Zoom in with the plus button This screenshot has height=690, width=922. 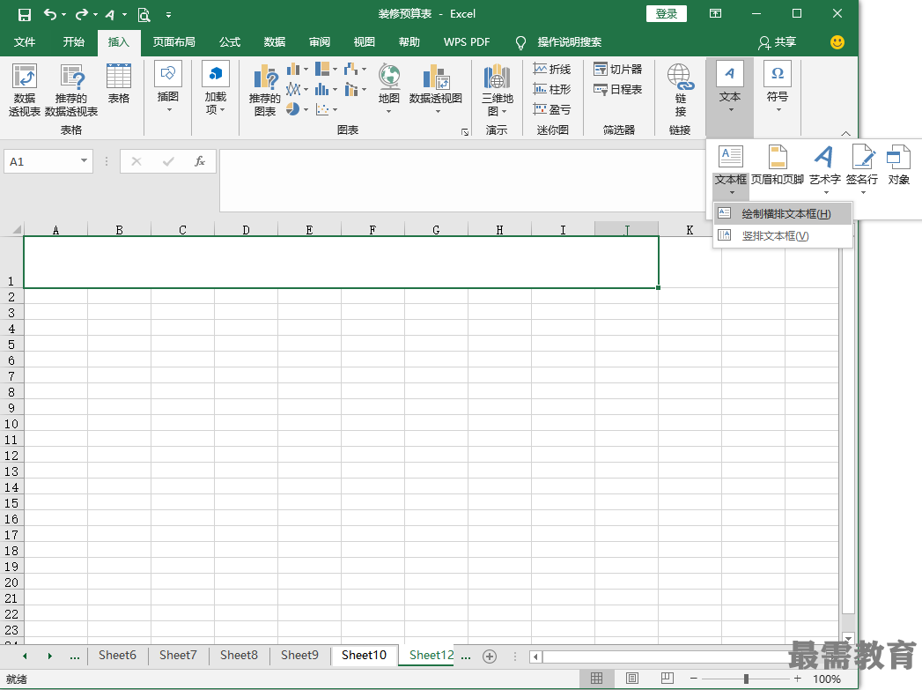(x=797, y=679)
